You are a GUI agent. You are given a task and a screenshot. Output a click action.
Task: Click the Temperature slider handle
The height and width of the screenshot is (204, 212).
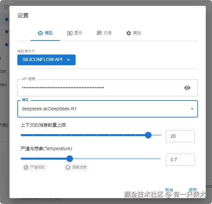click(70, 159)
